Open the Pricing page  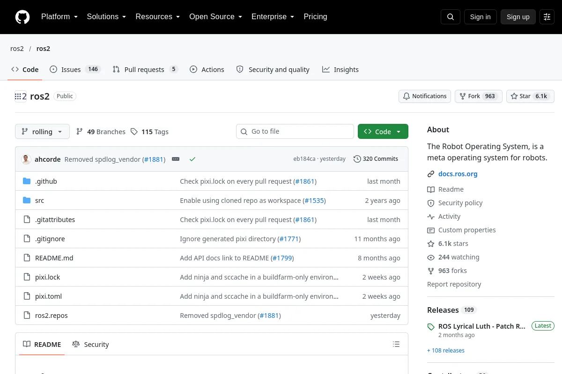click(315, 17)
